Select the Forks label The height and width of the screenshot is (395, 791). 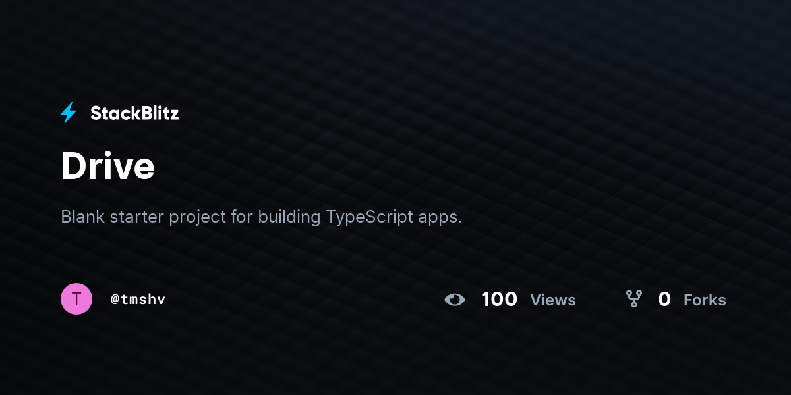coord(705,300)
